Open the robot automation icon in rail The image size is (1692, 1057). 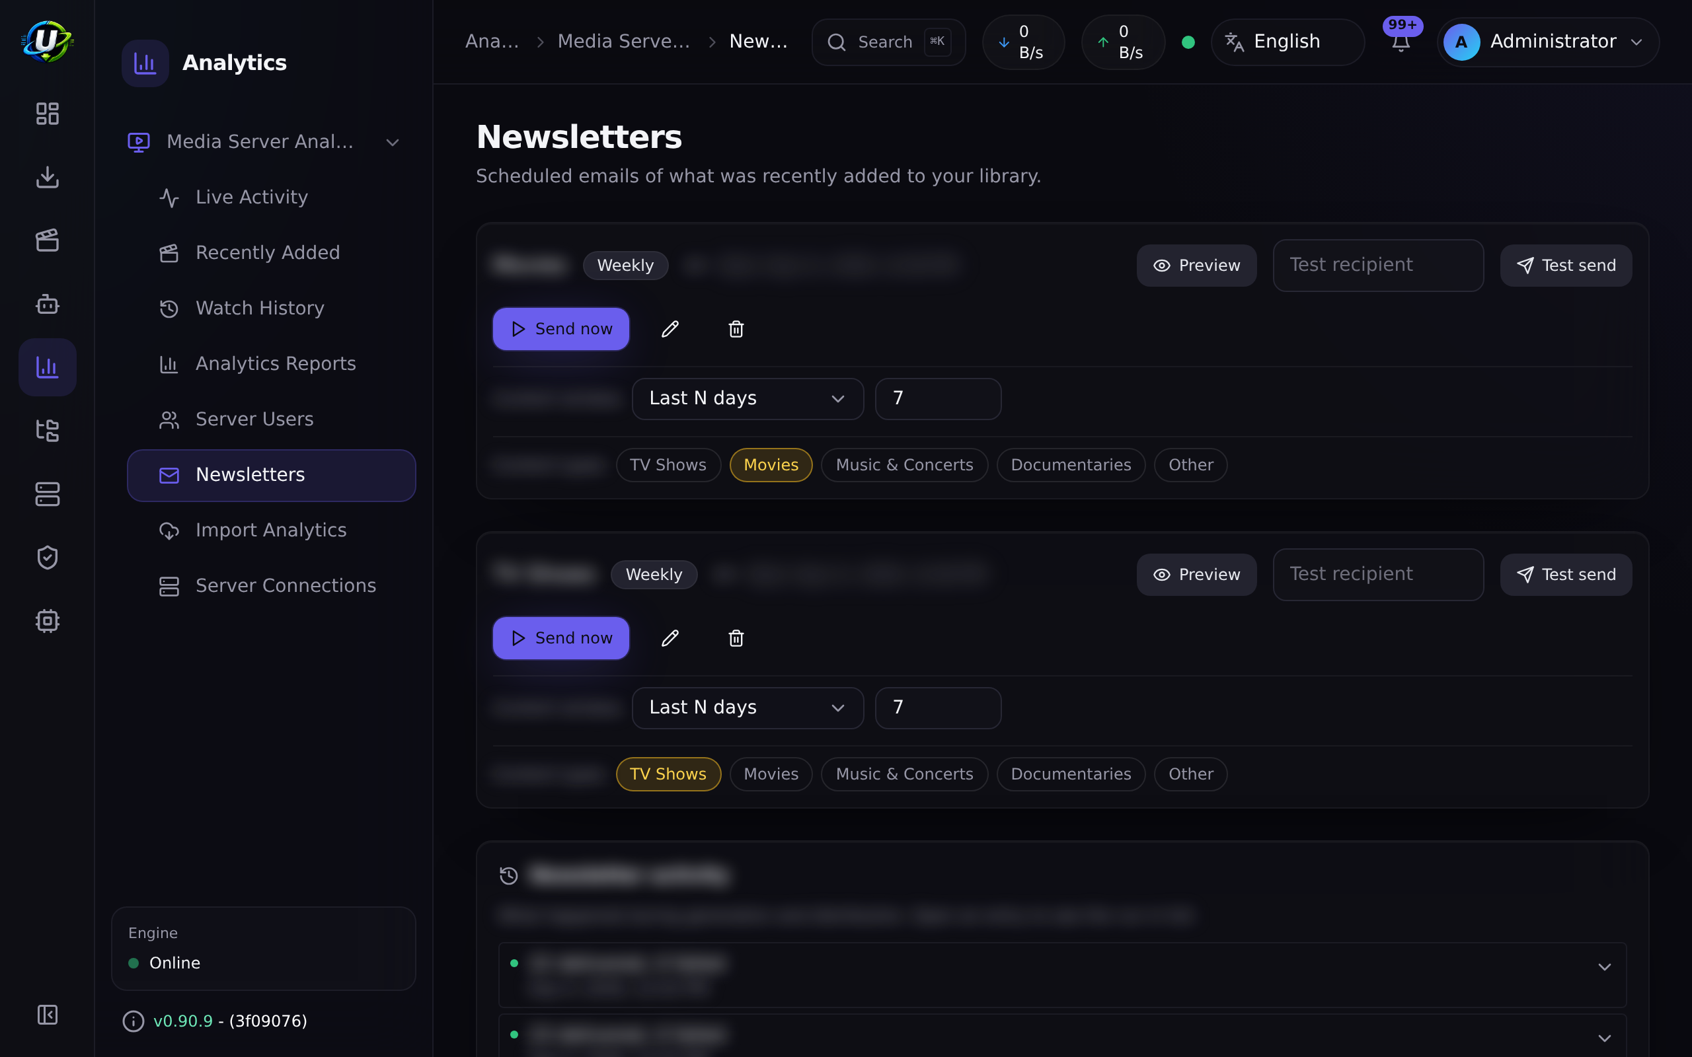click(x=48, y=304)
